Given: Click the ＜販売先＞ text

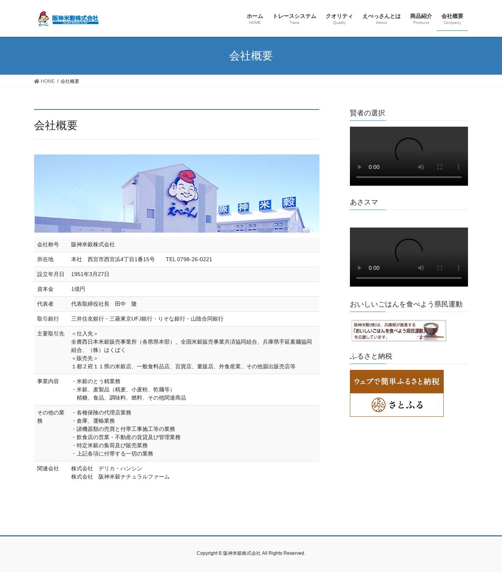Looking at the screenshot, I should click(85, 359).
